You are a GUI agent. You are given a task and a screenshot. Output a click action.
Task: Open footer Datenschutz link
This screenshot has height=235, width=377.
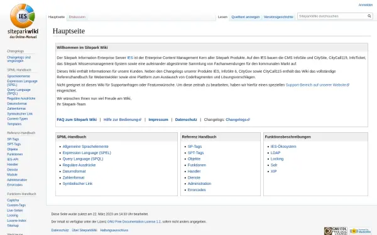click(60, 230)
